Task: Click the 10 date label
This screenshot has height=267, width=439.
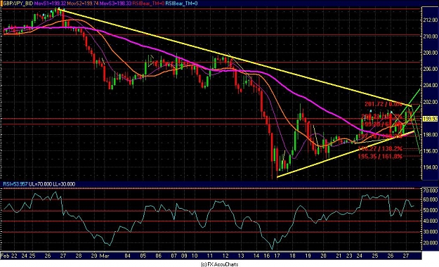Action: coord(195,256)
